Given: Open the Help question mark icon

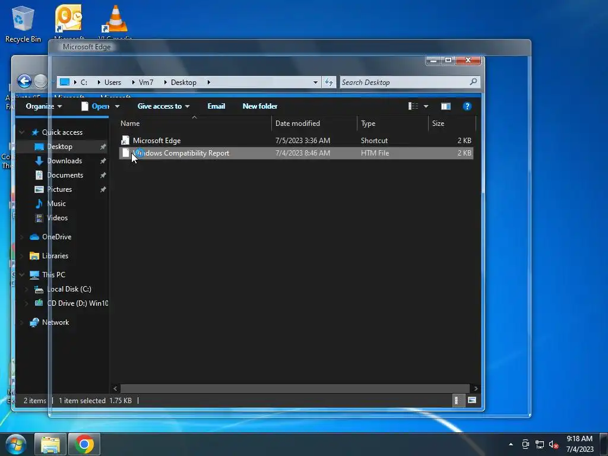Looking at the screenshot, I should [467, 106].
